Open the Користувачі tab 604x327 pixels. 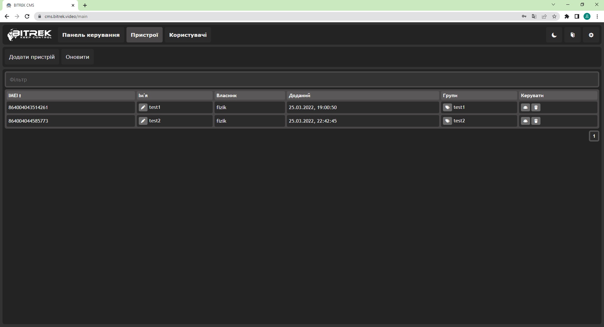point(188,35)
